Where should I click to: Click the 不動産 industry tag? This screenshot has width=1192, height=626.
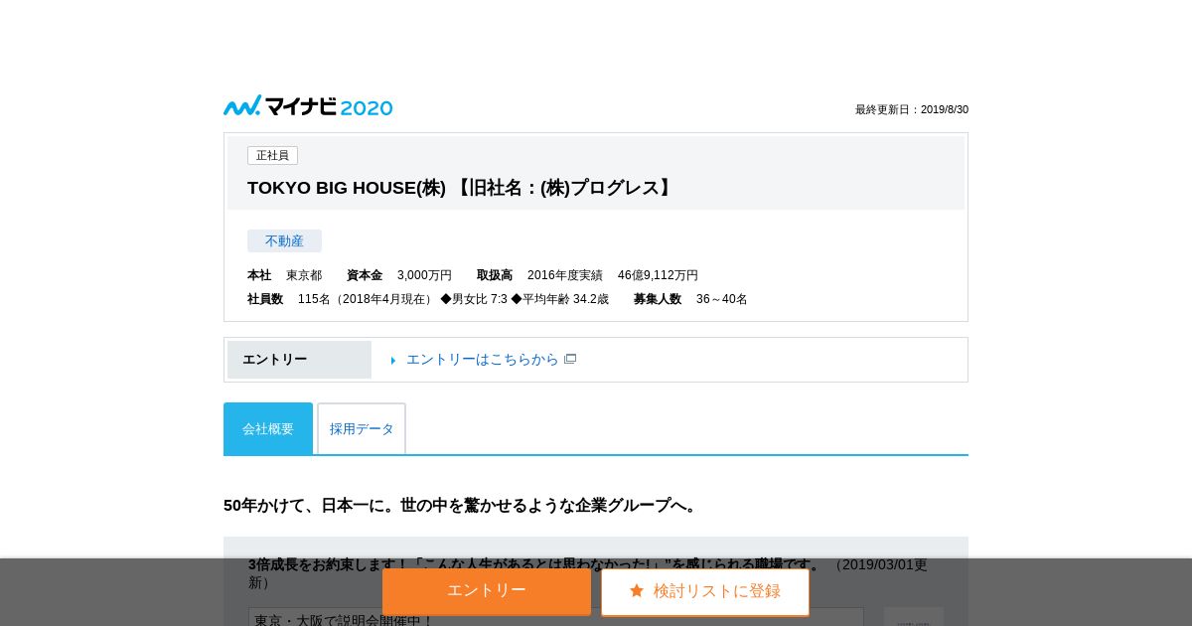click(284, 240)
